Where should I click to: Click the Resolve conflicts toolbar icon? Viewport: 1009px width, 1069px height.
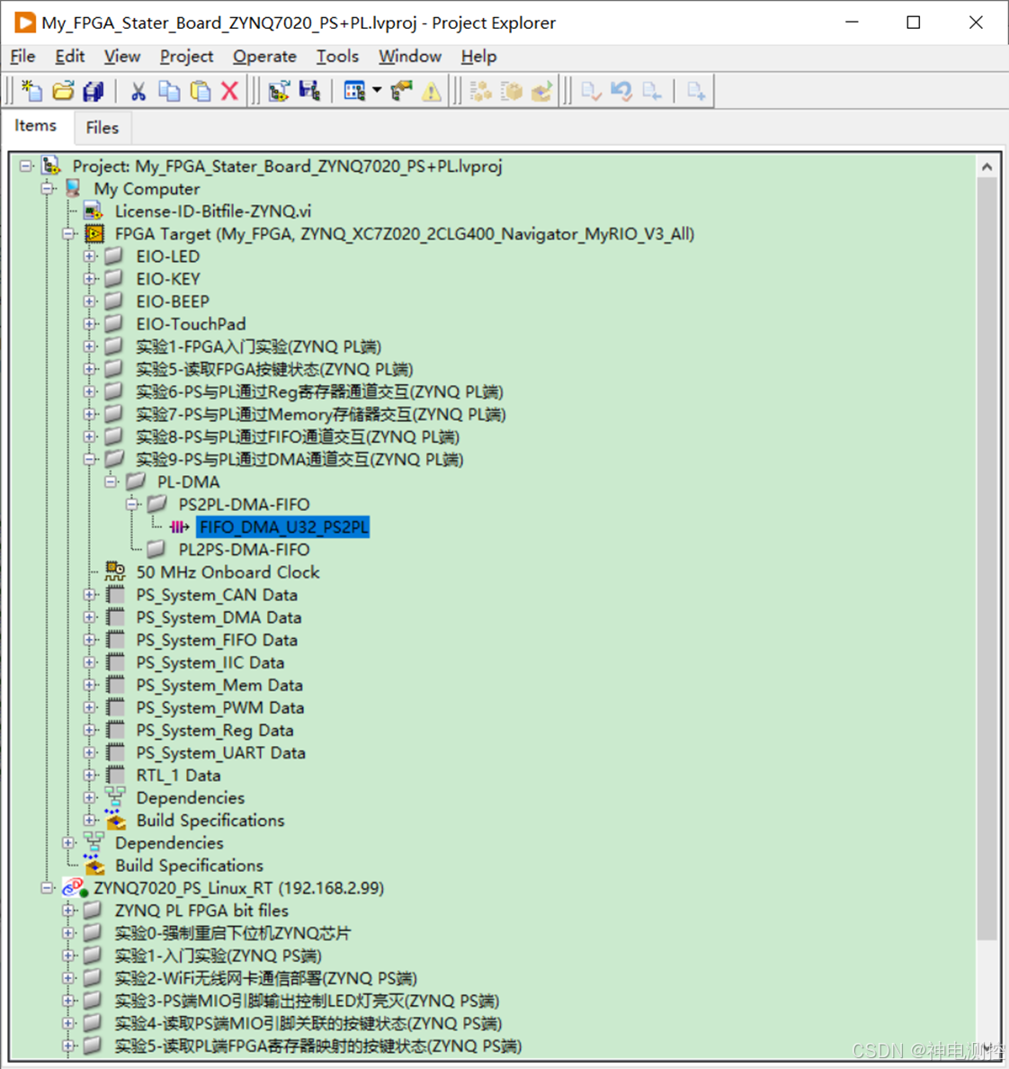pos(401,91)
